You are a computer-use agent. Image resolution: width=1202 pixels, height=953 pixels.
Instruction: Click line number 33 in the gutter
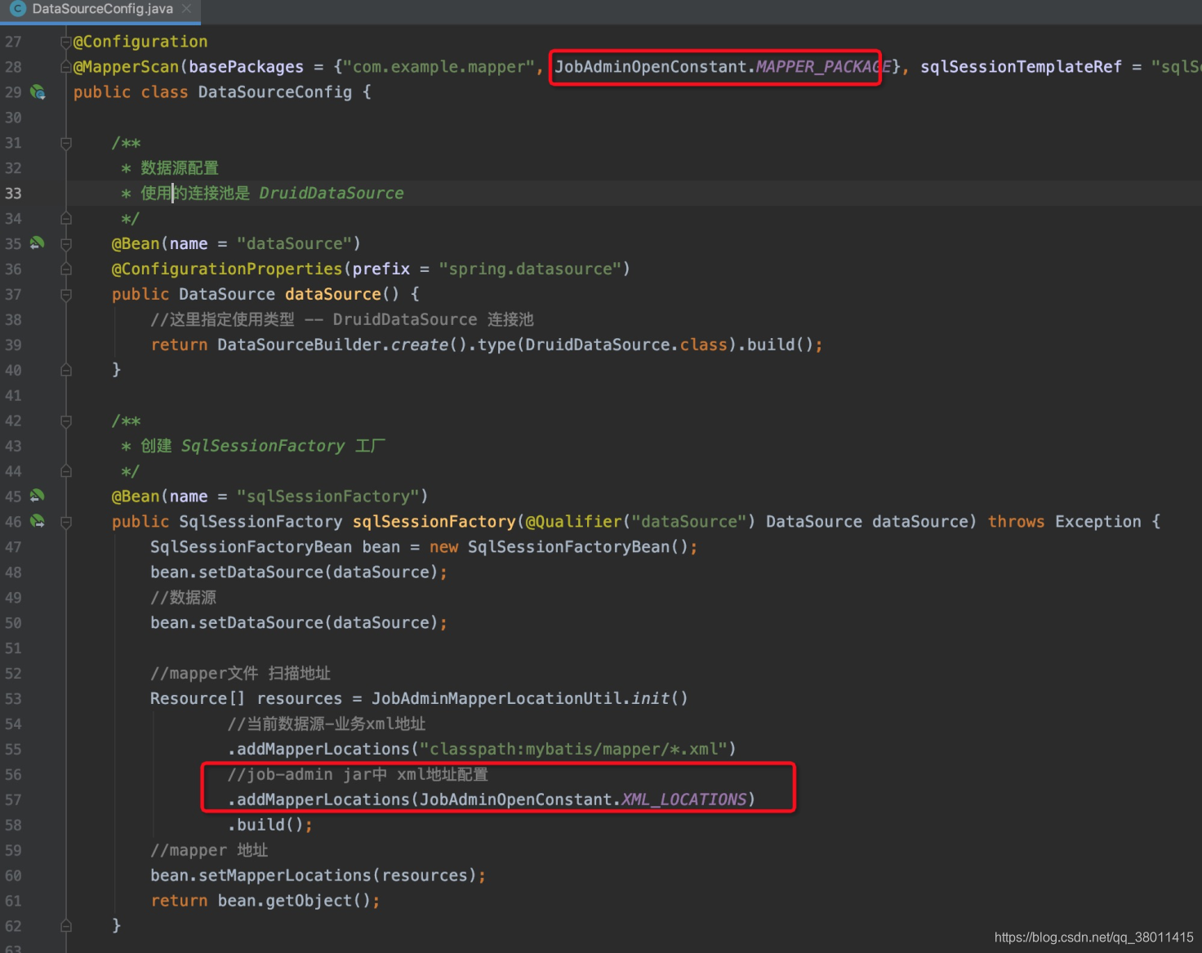tap(13, 194)
